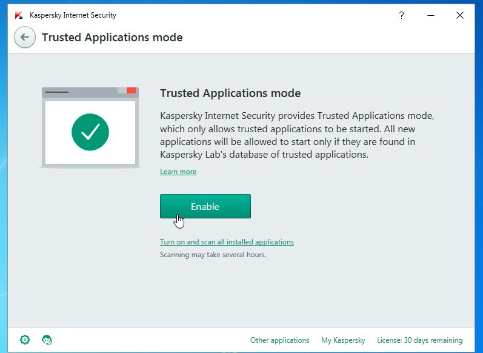Screen dimensions: 483x353
Task: Click the Scanning may take several hours note
Action: pos(213,255)
